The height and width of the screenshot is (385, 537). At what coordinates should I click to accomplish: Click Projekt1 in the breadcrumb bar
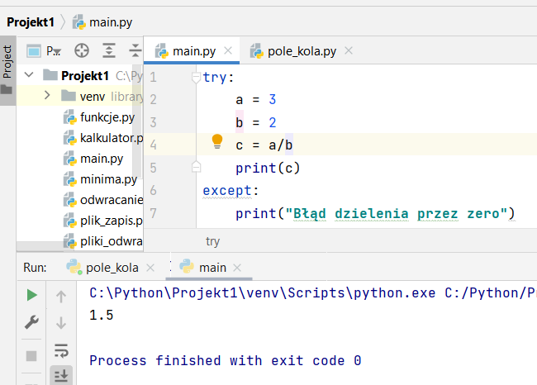31,22
